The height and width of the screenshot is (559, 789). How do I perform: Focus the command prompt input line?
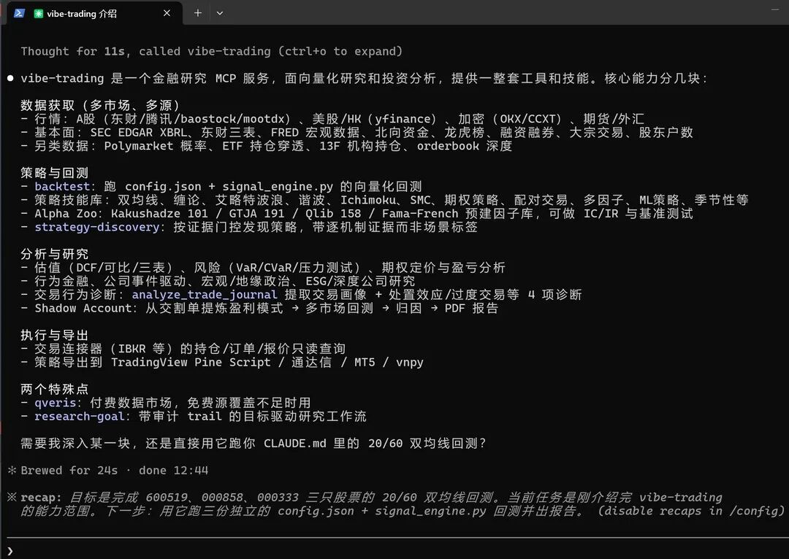(394, 551)
